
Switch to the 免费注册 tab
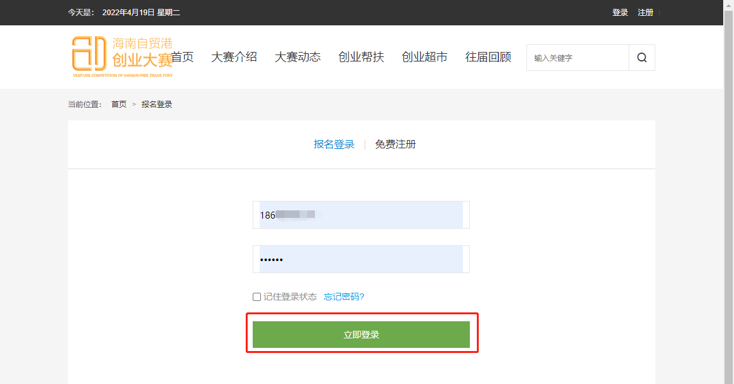pos(395,144)
